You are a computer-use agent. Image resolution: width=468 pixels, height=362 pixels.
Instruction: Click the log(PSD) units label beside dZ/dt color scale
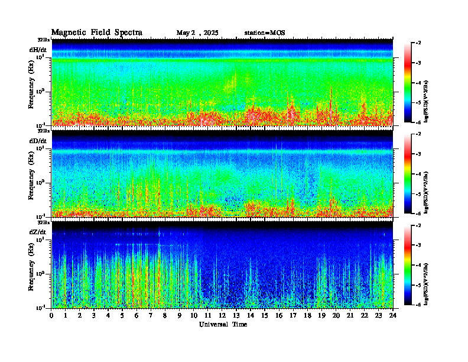(x=426, y=283)
